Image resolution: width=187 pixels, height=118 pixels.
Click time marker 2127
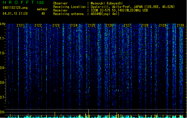[127, 25]
